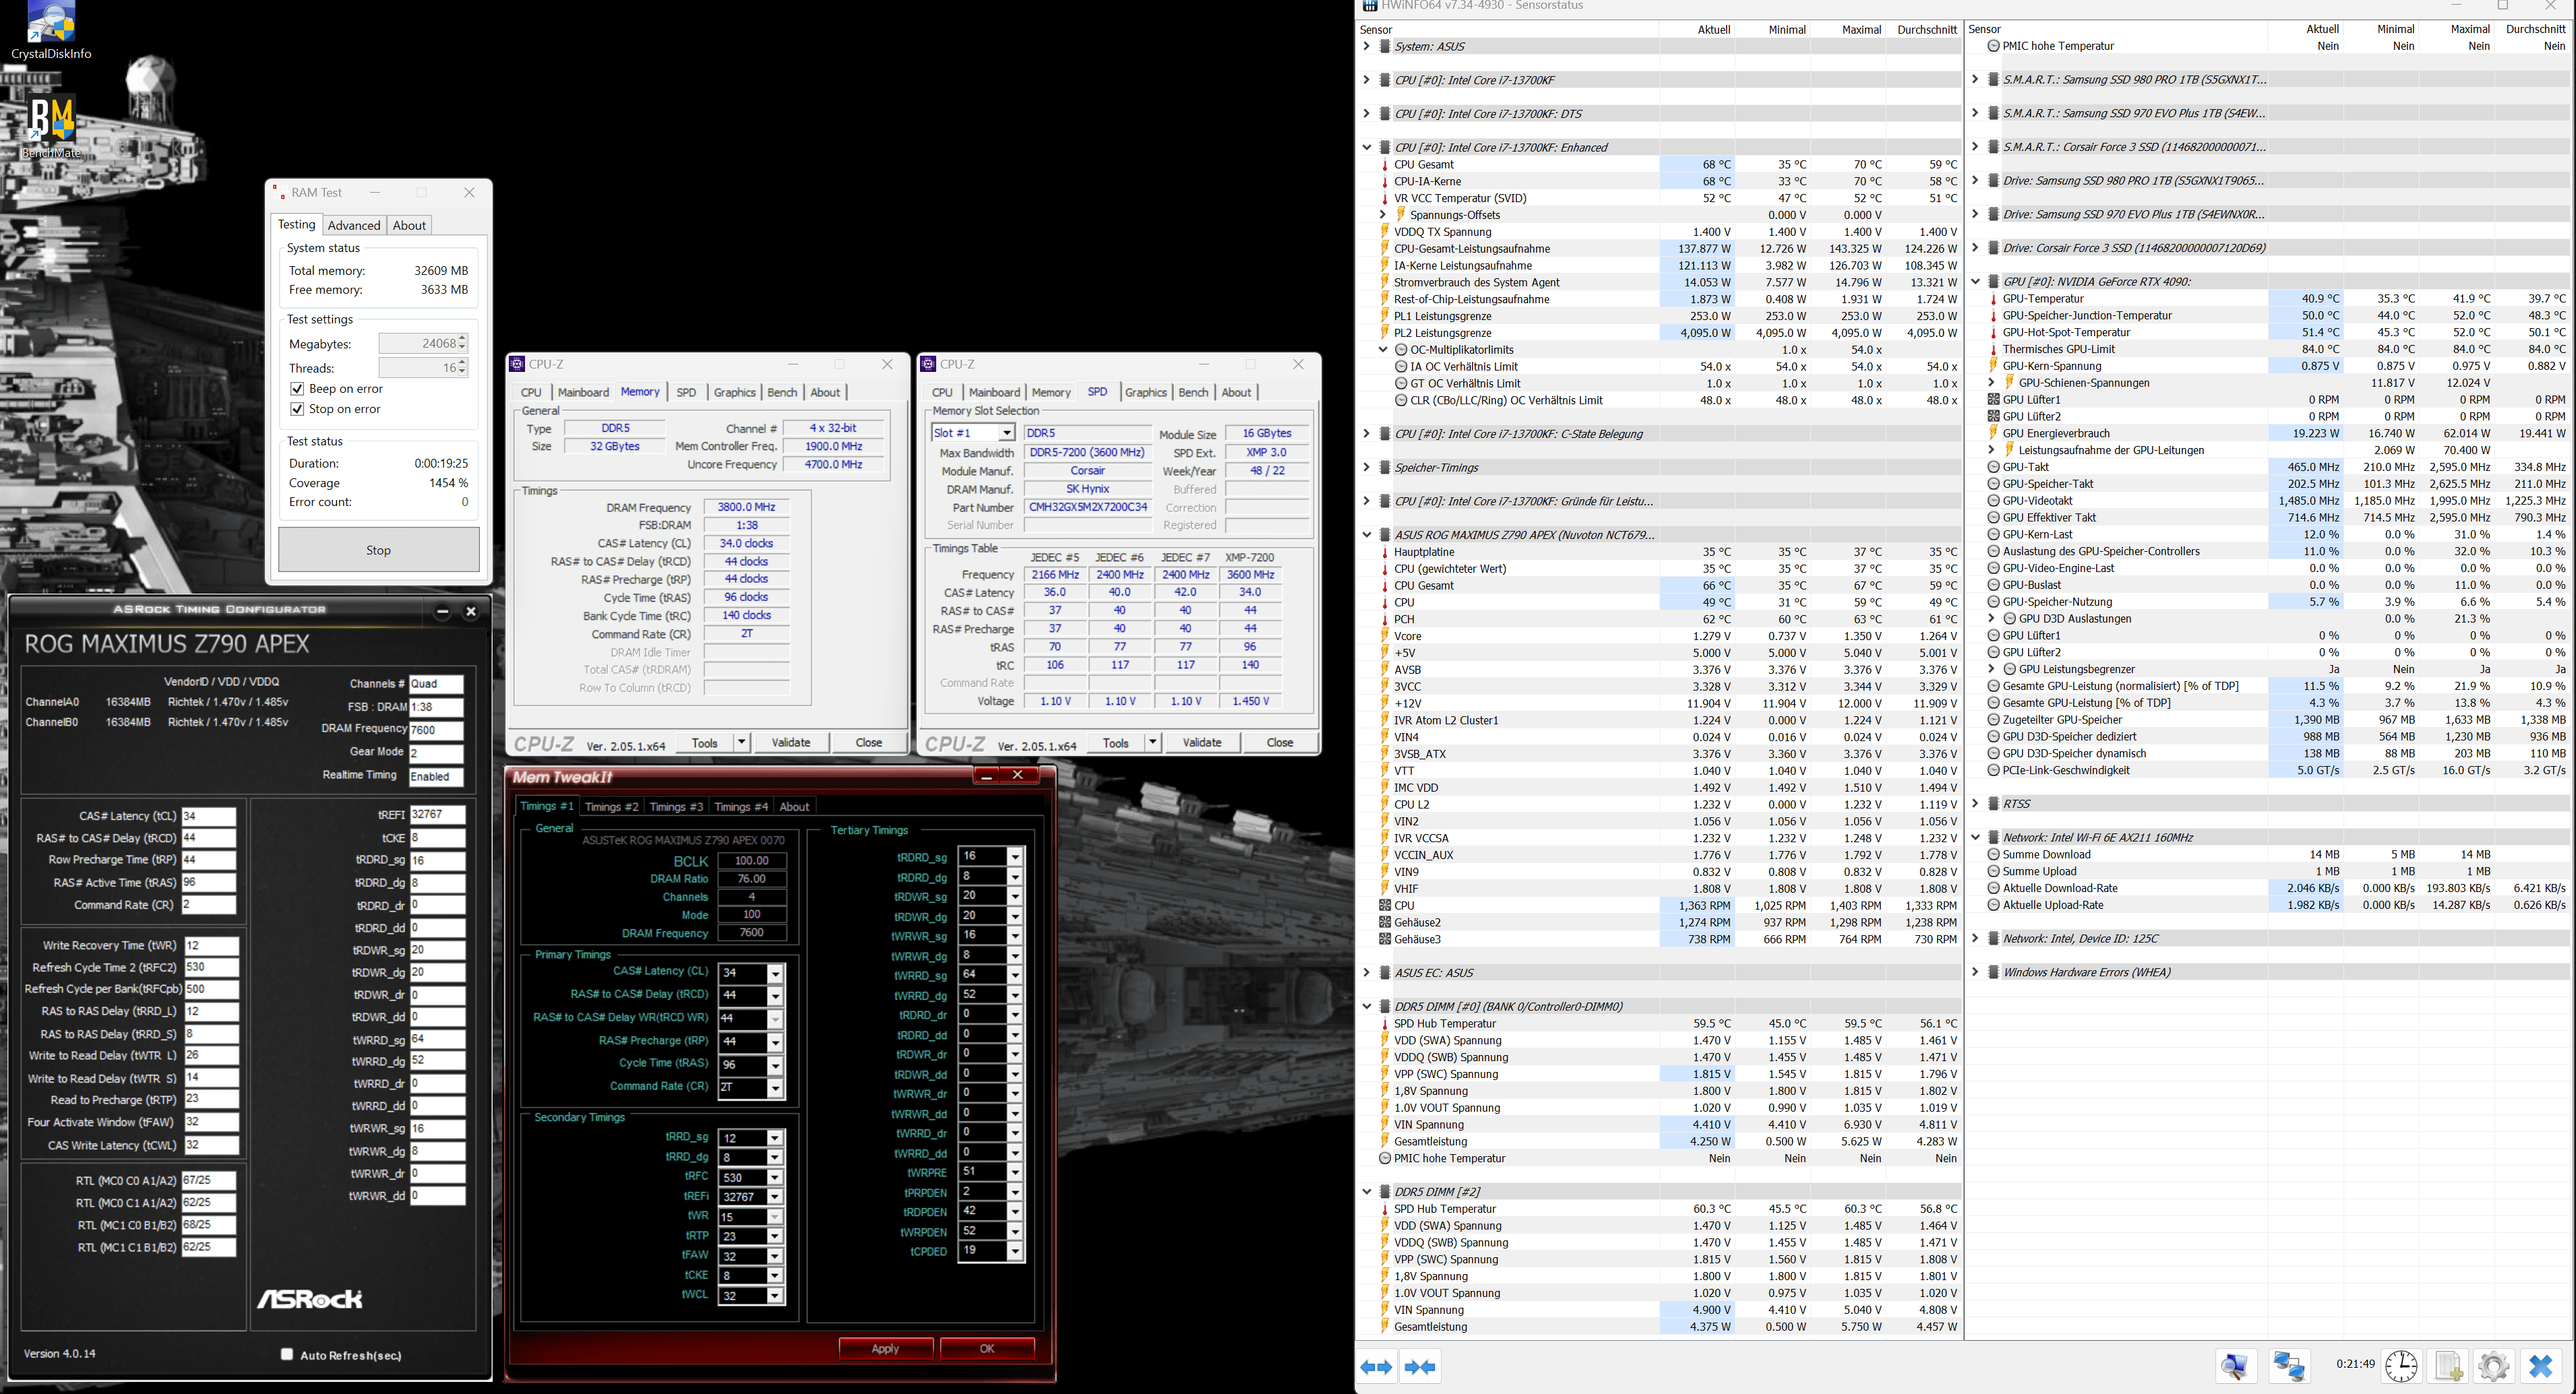The image size is (2576, 1394).
Task: Switch to Timings #2 tab in Mem TweakIt
Action: tap(611, 807)
